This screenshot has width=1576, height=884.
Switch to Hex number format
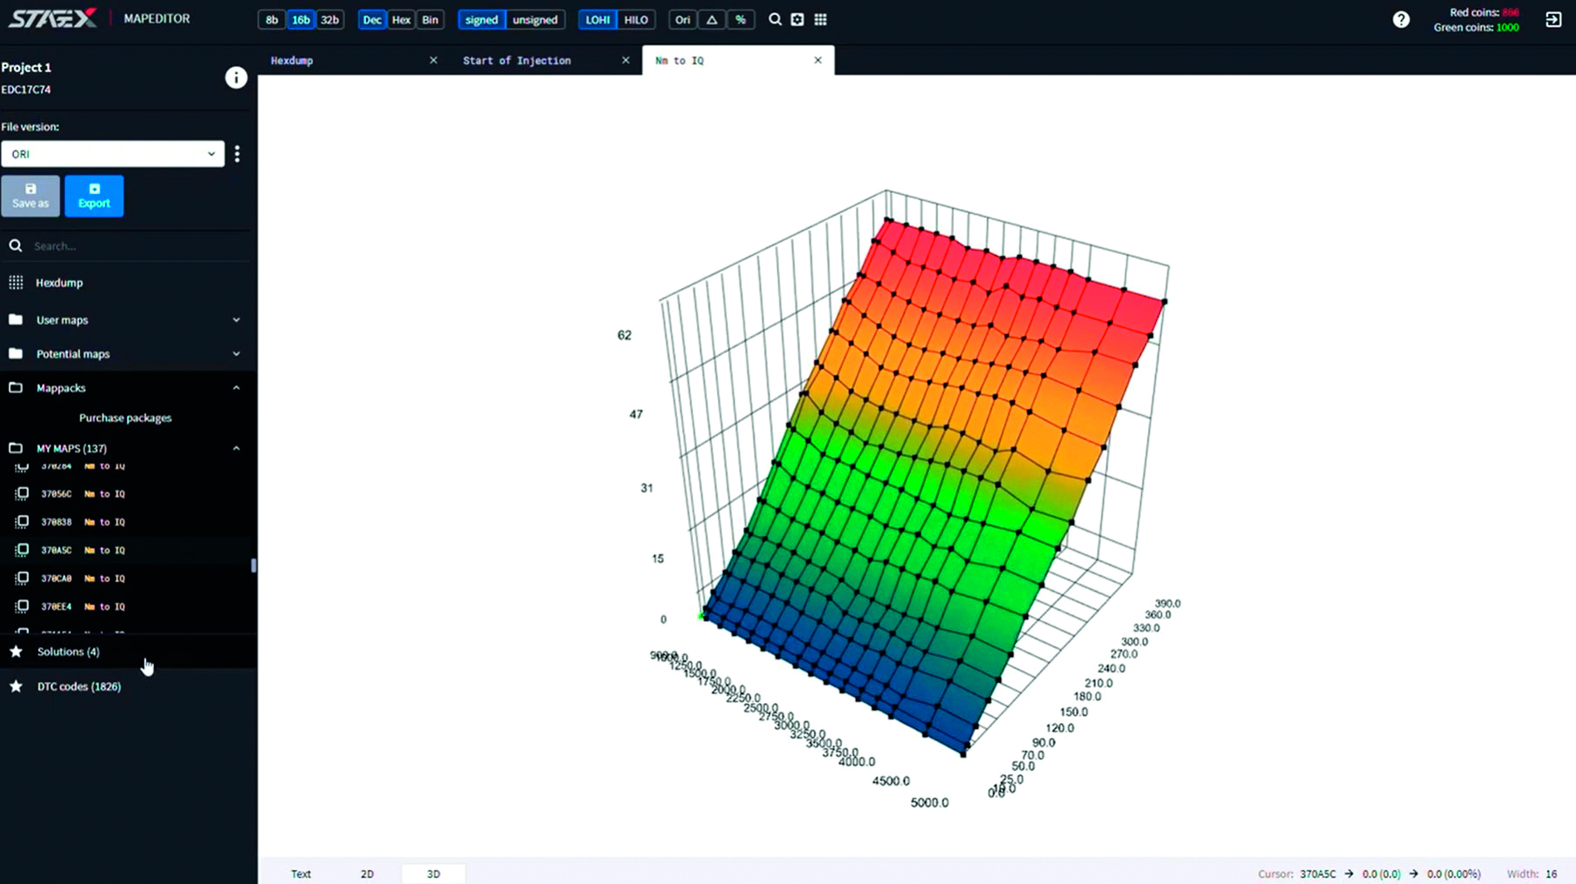coord(401,19)
